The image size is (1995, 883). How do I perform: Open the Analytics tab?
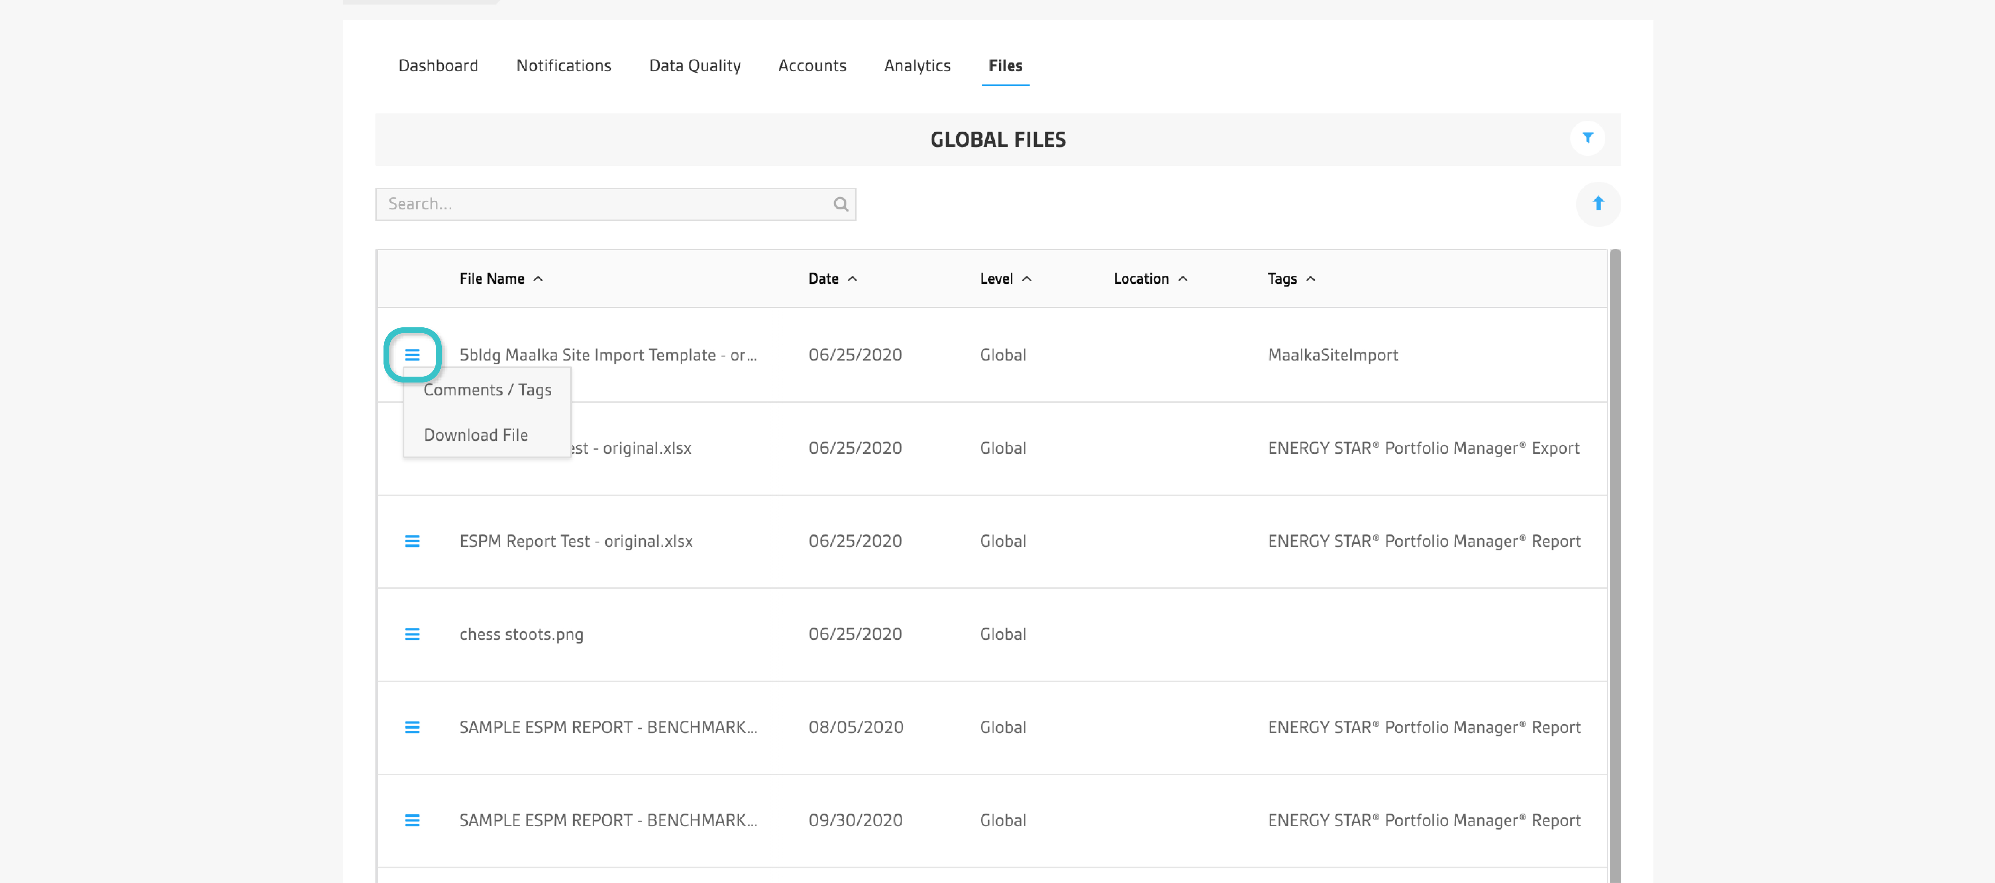pyautogui.click(x=917, y=66)
